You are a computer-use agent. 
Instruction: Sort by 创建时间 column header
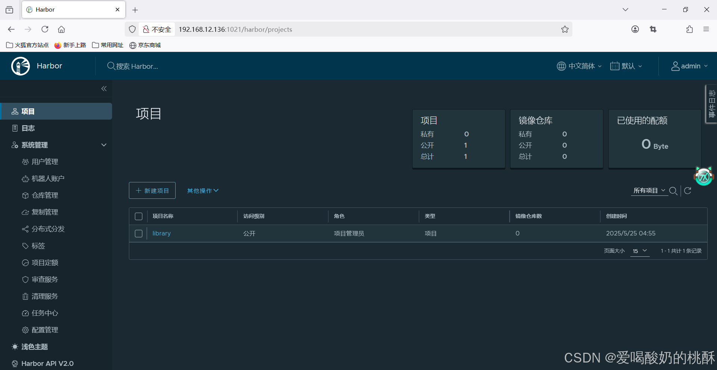pos(616,216)
